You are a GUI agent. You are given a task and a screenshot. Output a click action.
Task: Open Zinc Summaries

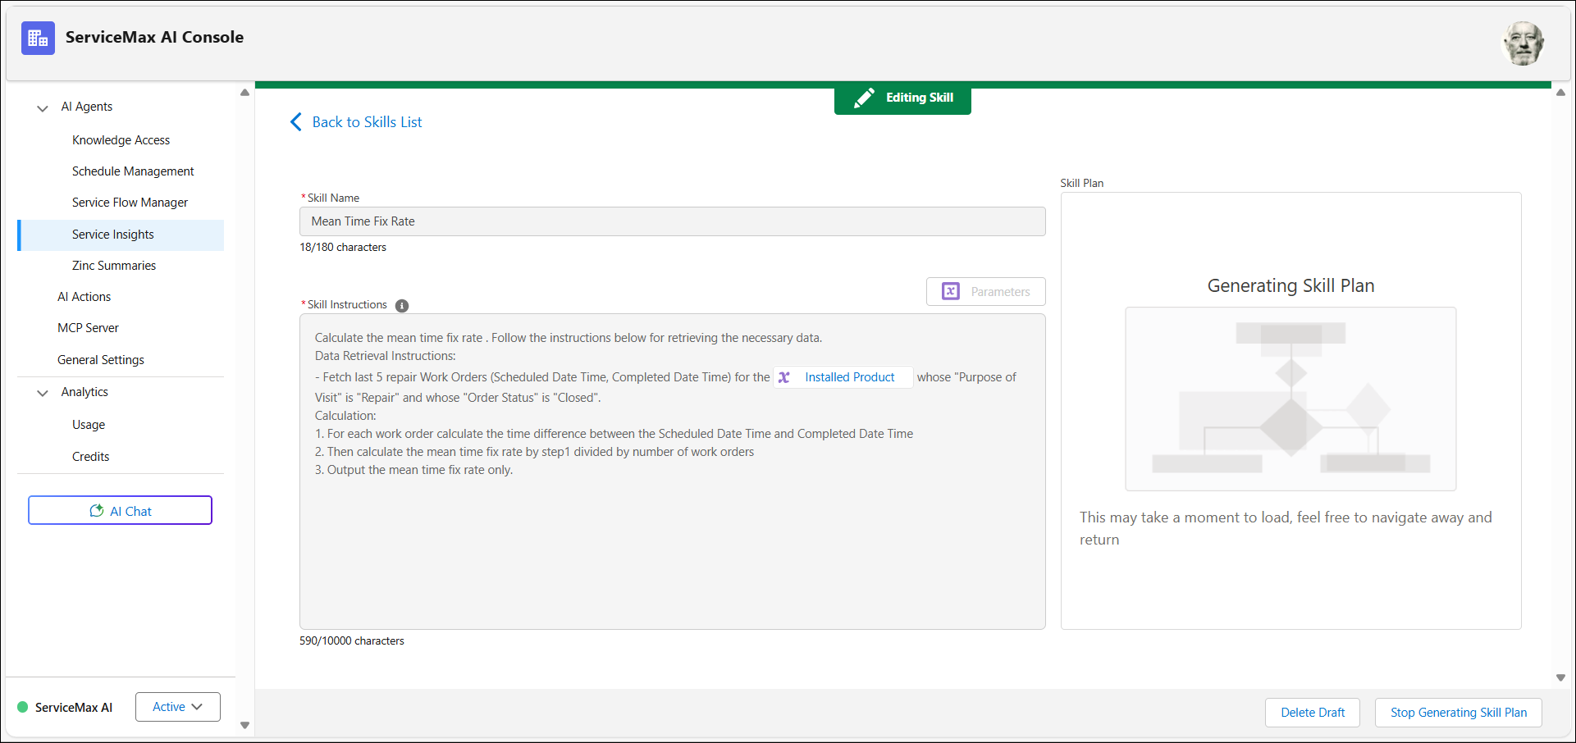[x=114, y=266]
